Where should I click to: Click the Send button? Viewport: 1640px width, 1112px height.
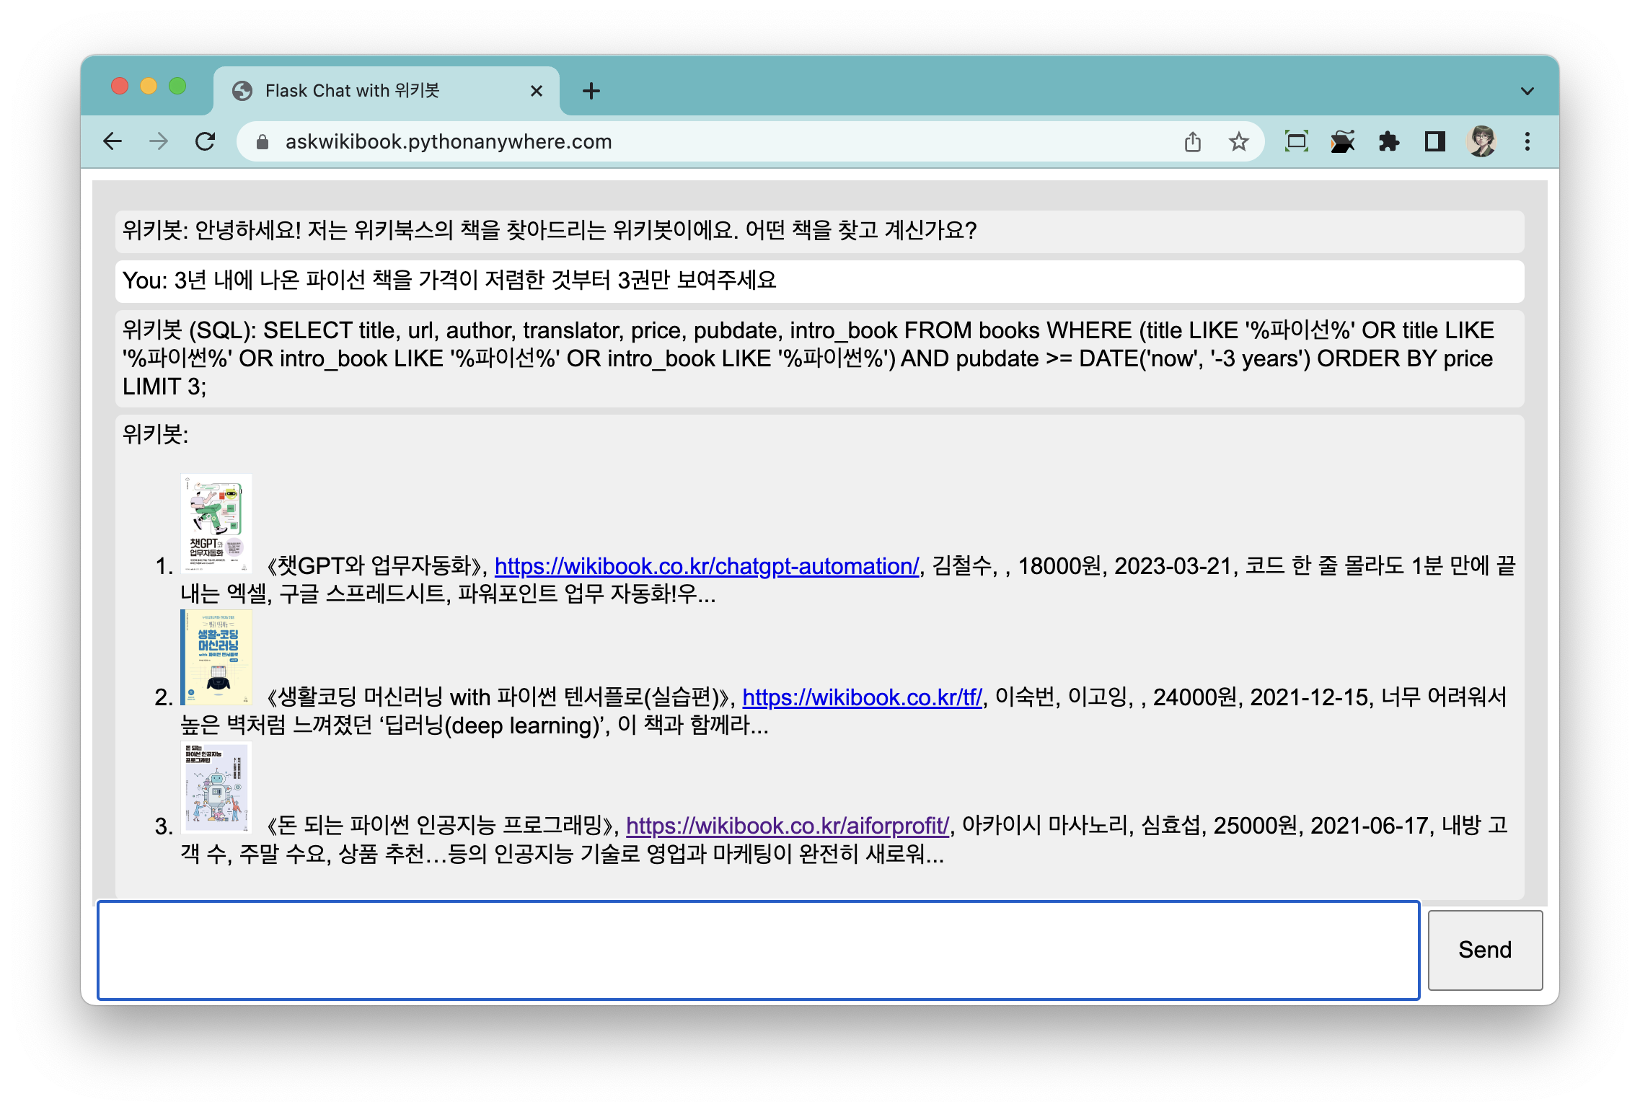pyautogui.click(x=1484, y=950)
